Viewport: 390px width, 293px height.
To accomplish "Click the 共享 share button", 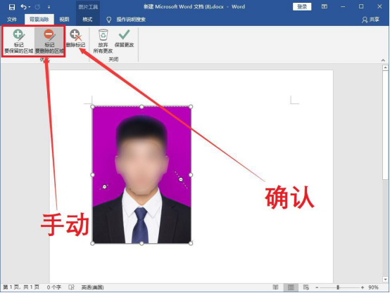I will 370,20.
